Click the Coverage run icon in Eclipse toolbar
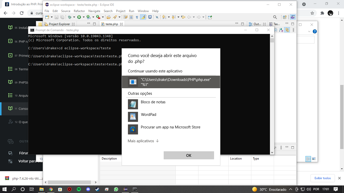Screen dimensions: 344x193 89,17
